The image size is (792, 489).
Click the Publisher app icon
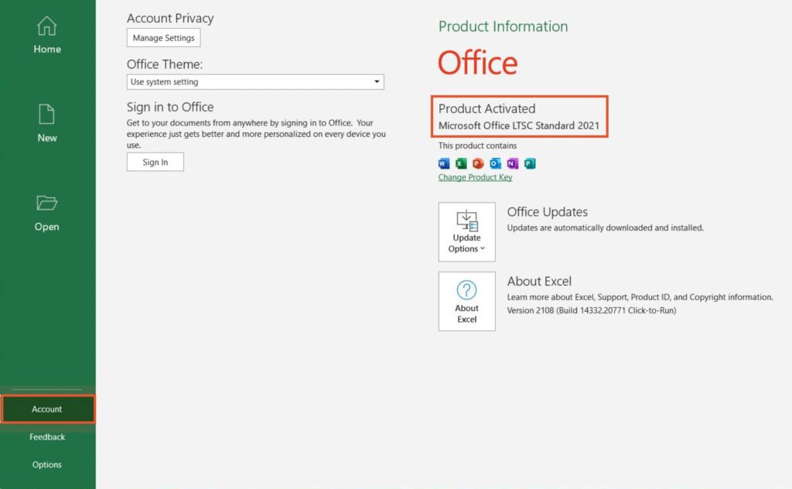530,163
